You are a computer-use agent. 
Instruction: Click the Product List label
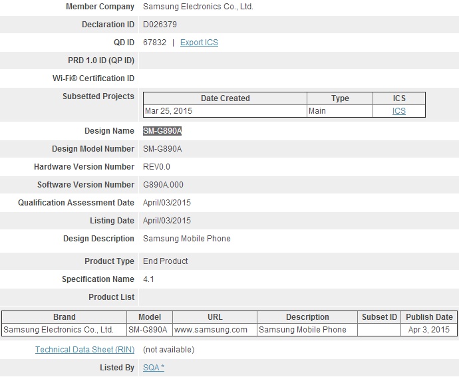point(112,297)
